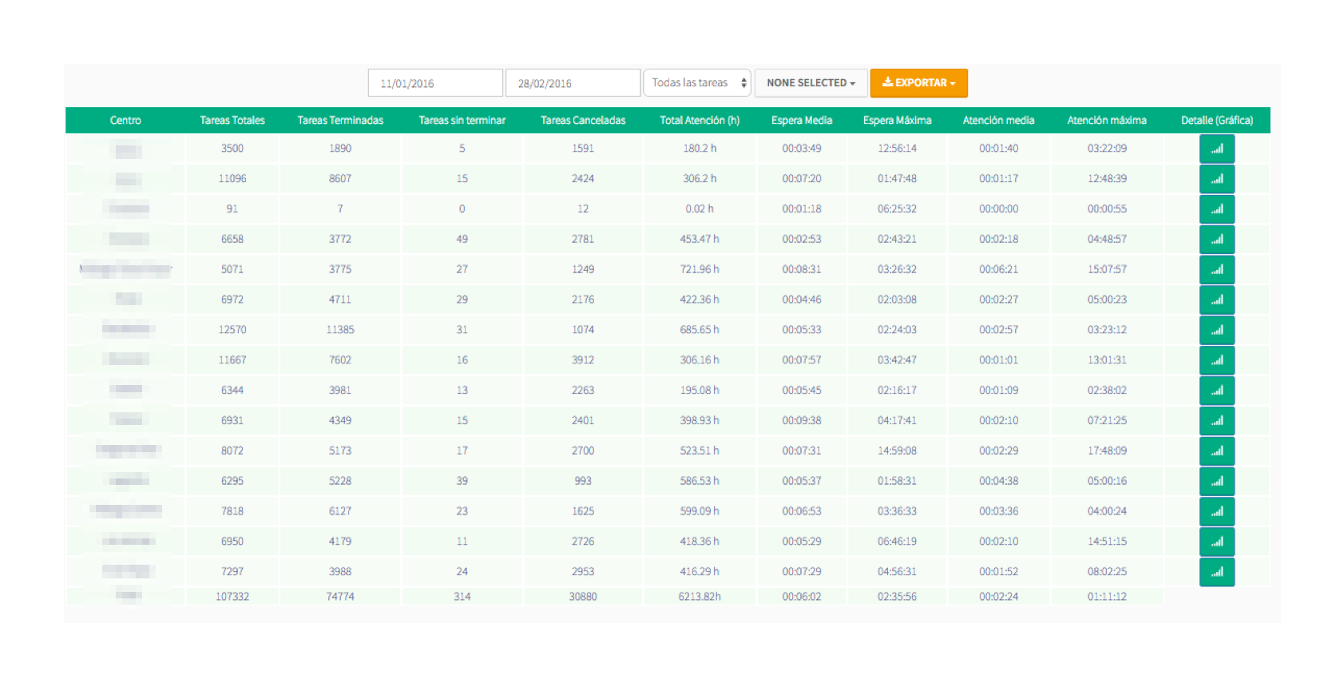
Task: View chart icon for row with 6658 tasks
Action: click(1216, 240)
